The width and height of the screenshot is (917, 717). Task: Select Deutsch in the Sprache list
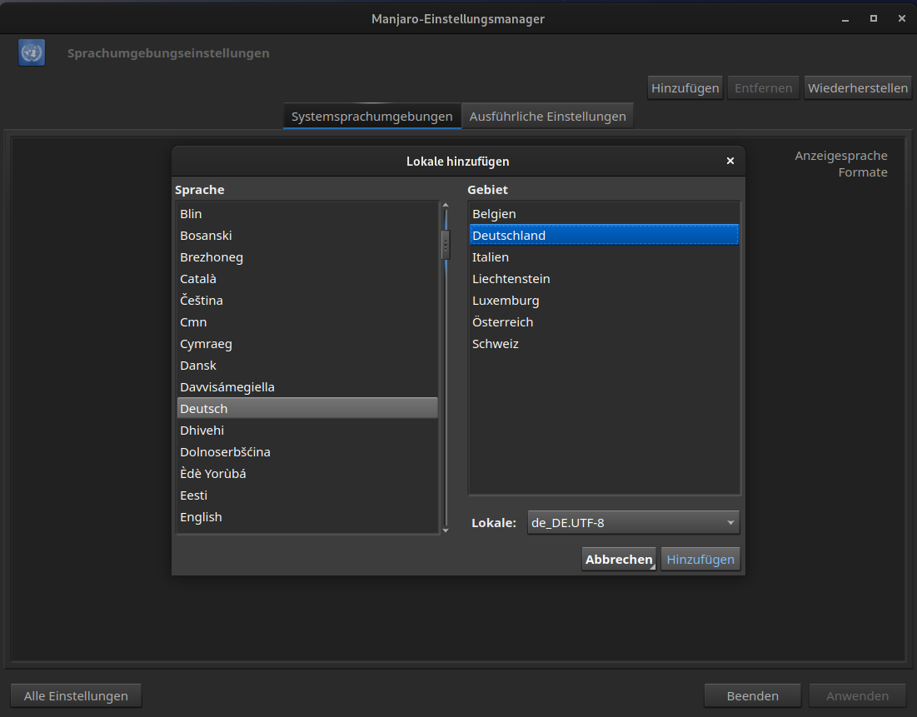coord(307,409)
